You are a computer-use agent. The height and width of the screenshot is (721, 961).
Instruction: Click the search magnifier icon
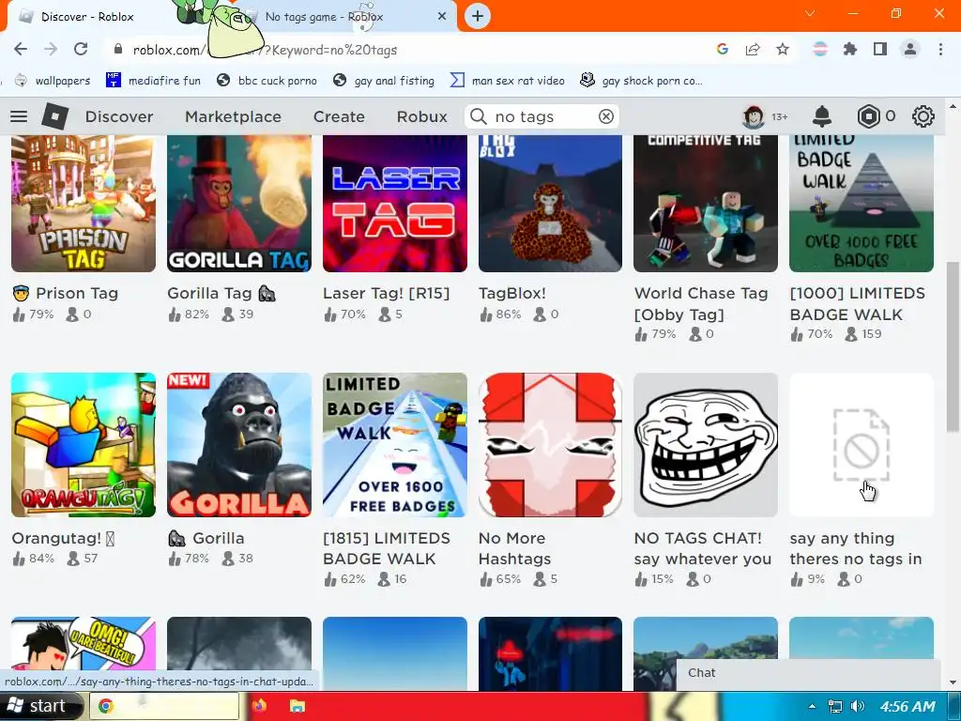tap(478, 116)
